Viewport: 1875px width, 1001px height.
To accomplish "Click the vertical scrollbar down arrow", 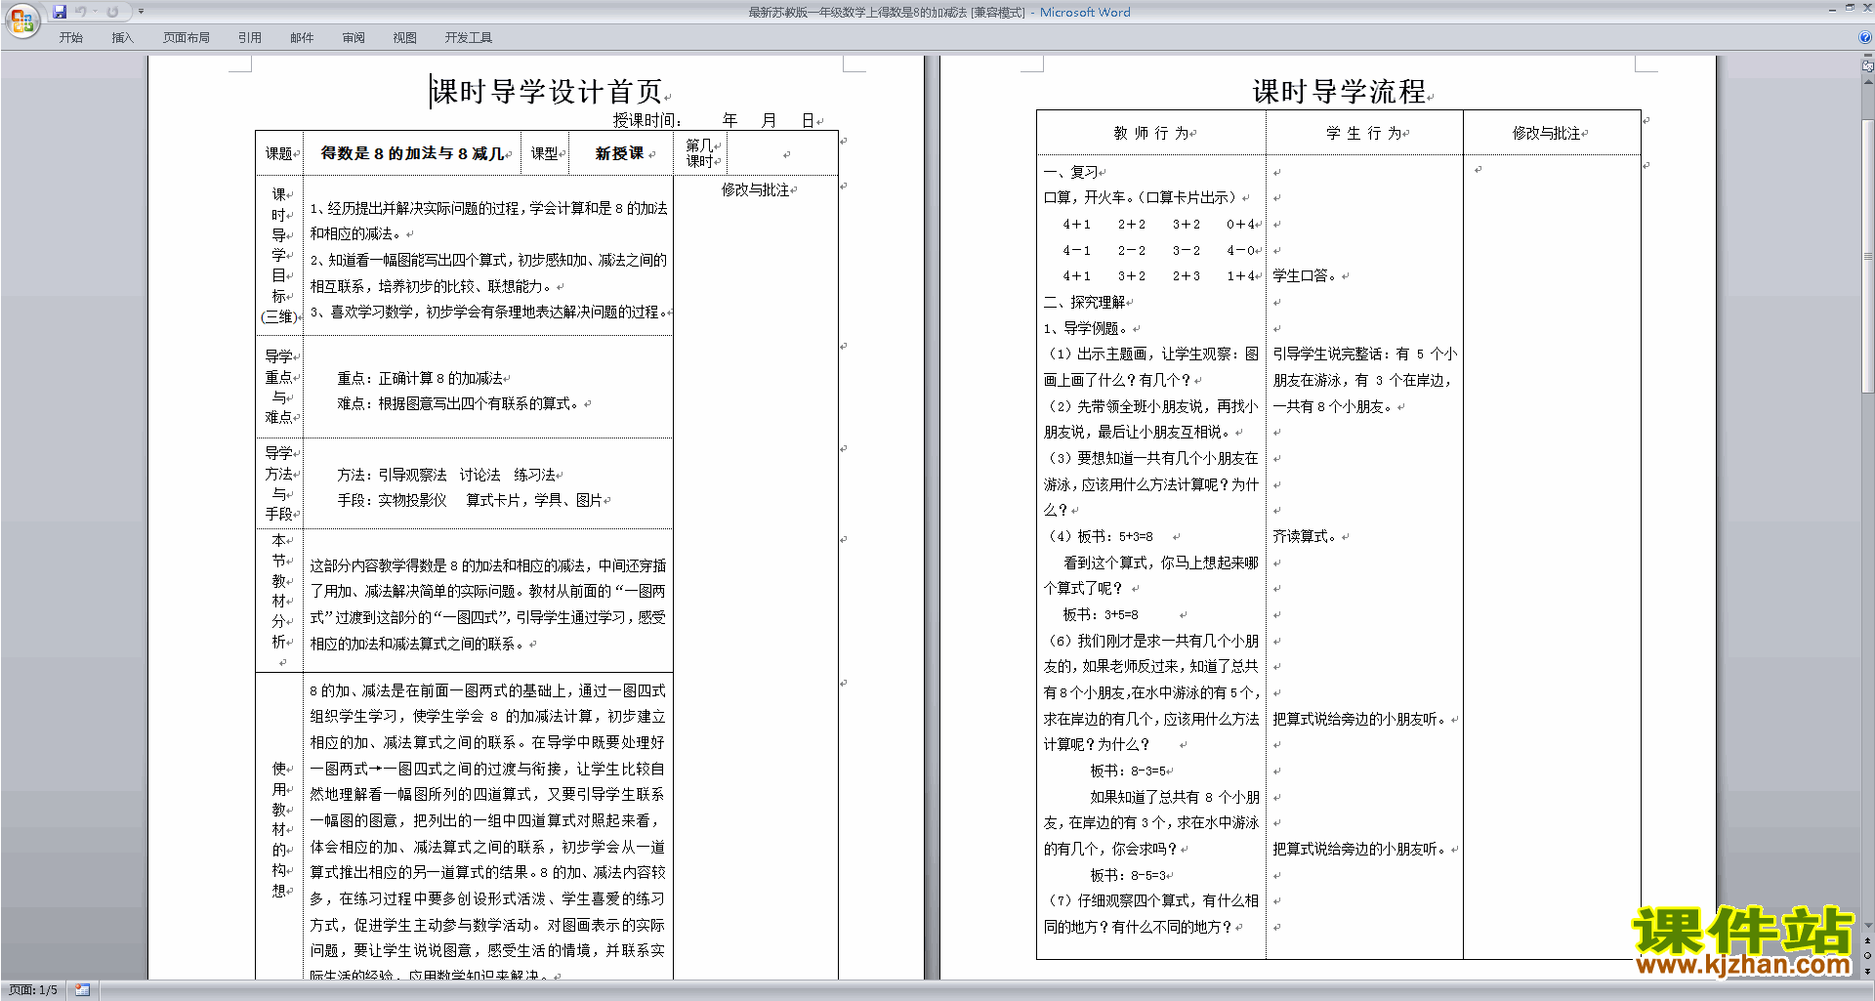I will [1868, 926].
